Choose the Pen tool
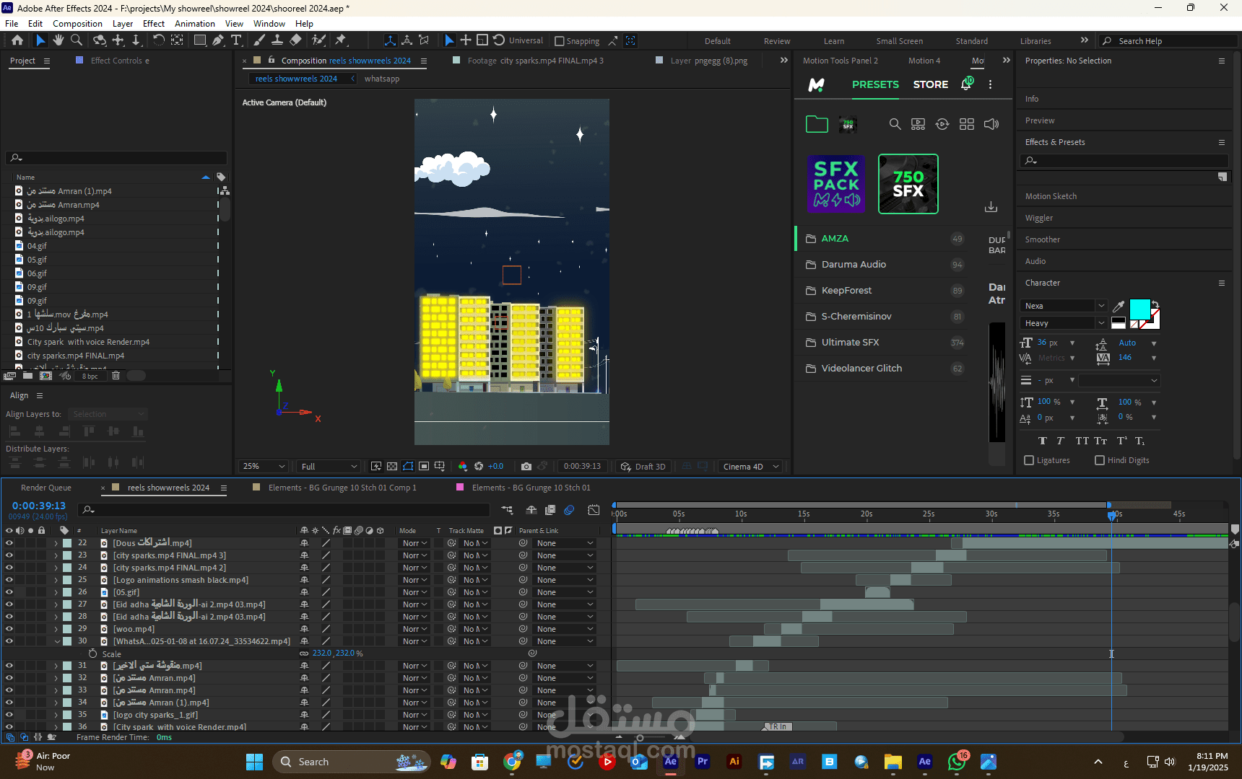Image resolution: width=1242 pixels, height=779 pixels. pos(217,40)
